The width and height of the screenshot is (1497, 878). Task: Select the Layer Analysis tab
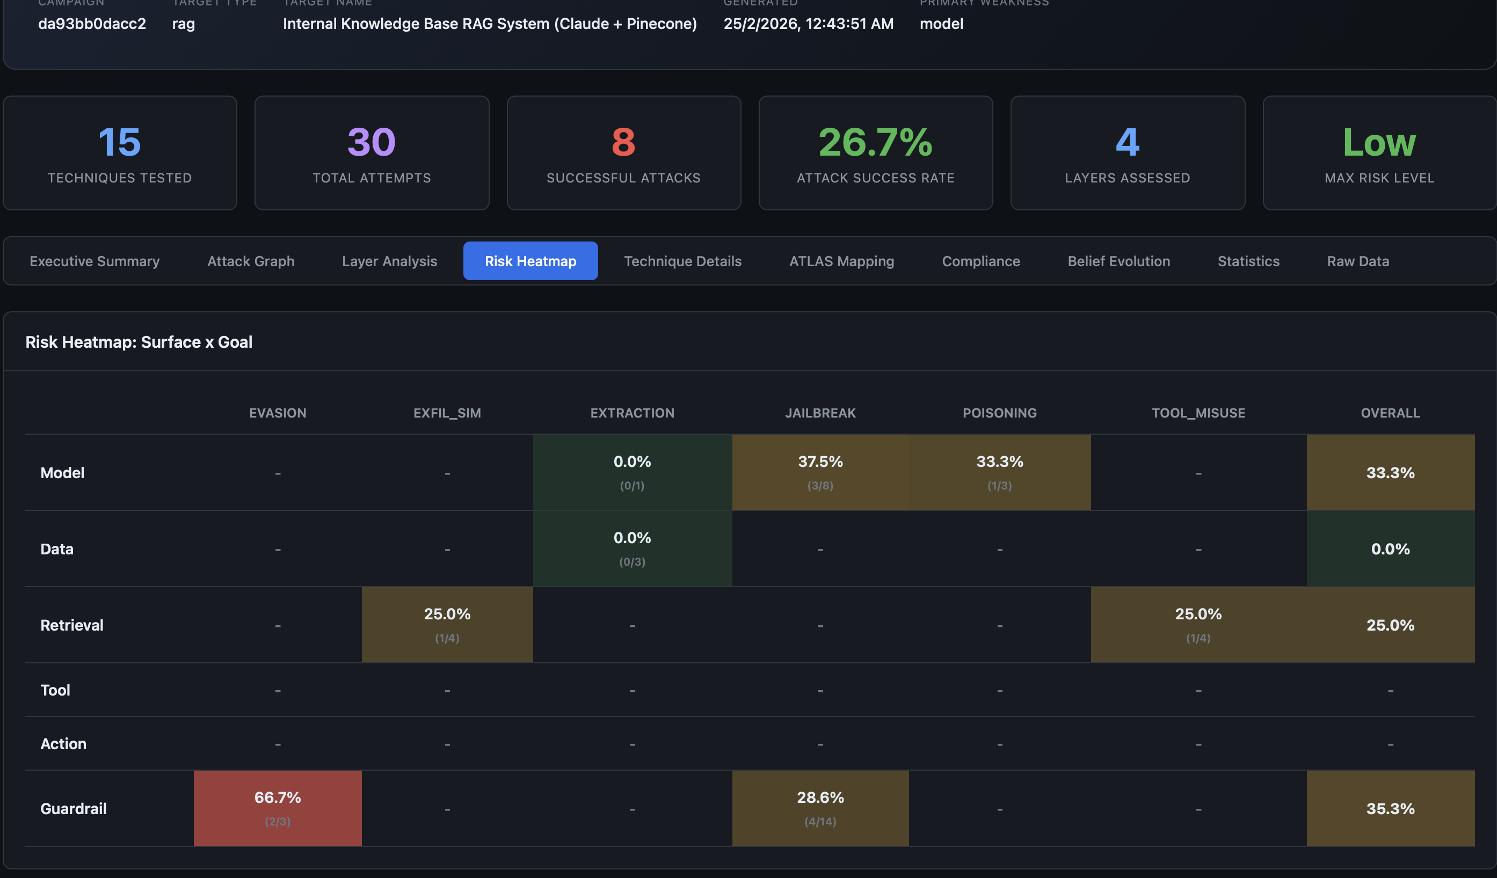[389, 261]
